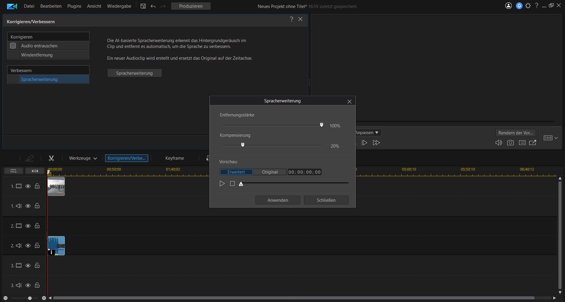565x302 pixels.
Task: Undo the last action
Action: (153, 6)
